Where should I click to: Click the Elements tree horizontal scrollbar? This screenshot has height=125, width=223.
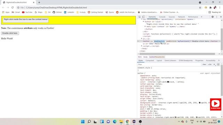click(177, 54)
